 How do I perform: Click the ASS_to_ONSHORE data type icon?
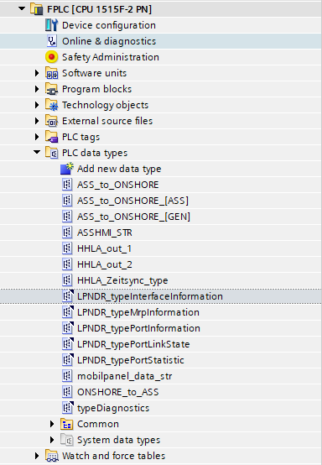[67, 185]
